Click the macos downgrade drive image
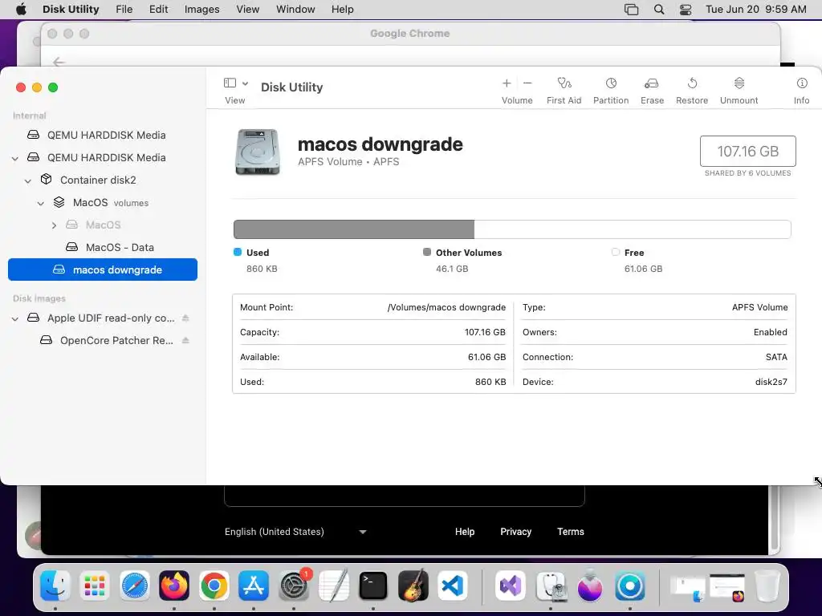Viewport: 822px width, 616px height. click(x=257, y=152)
